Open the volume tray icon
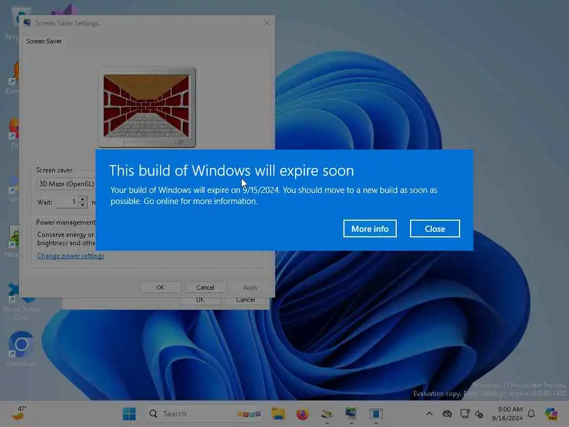569x427 pixels. point(478,414)
